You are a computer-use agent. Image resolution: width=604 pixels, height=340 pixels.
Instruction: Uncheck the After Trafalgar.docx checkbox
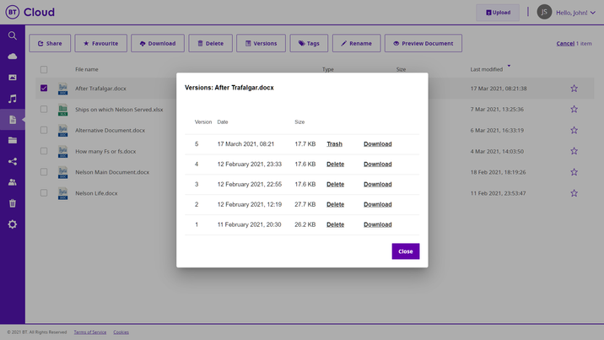point(44,89)
